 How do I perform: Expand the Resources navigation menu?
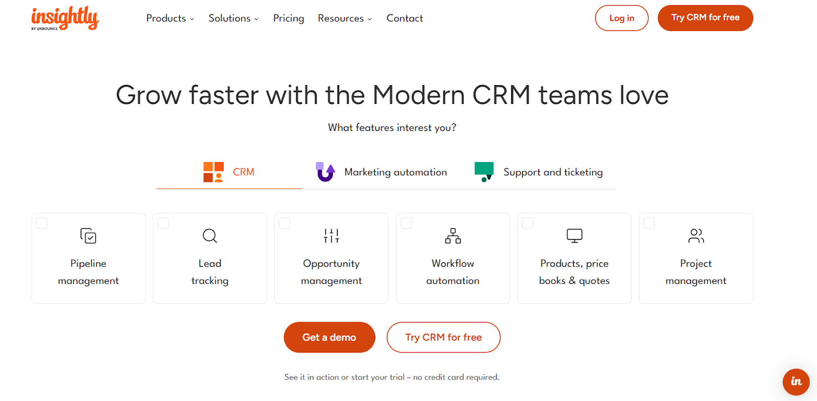click(x=345, y=18)
